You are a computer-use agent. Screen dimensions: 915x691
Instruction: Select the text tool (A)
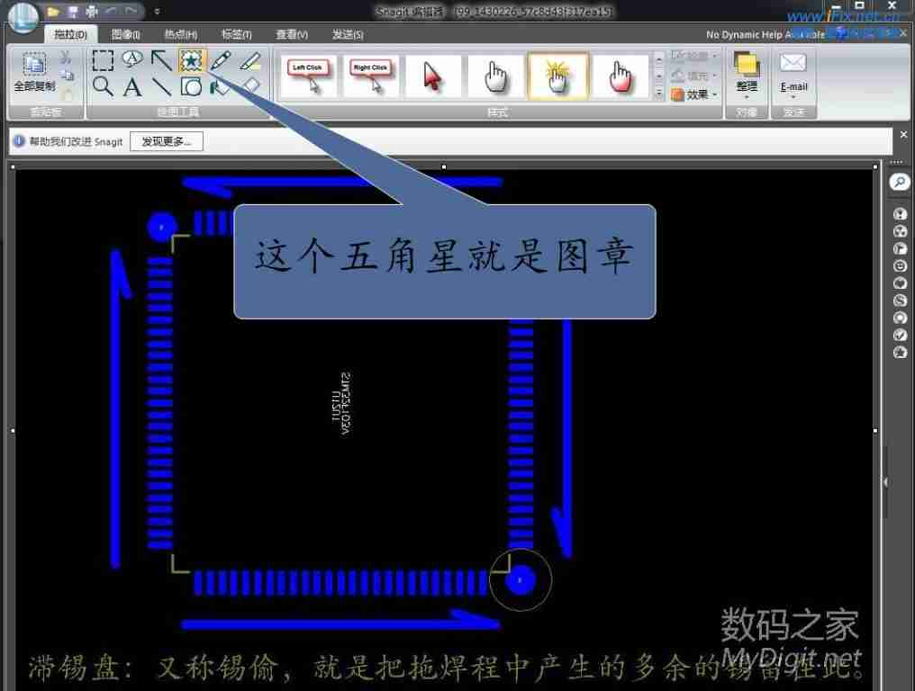coord(133,87)
